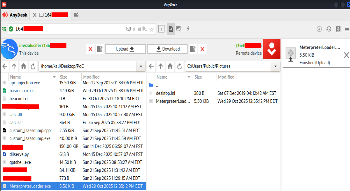Select dllserve.py in local list
The image size is (350, 191).
tap(73, 154)
